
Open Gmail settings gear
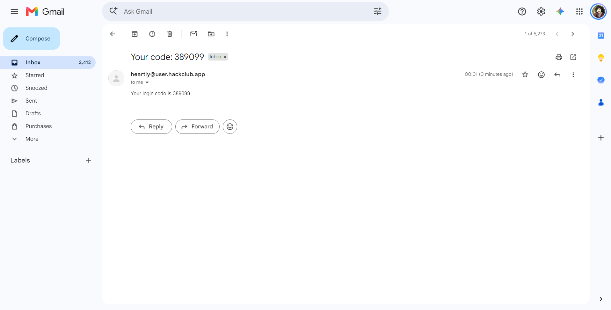(541, 12)
